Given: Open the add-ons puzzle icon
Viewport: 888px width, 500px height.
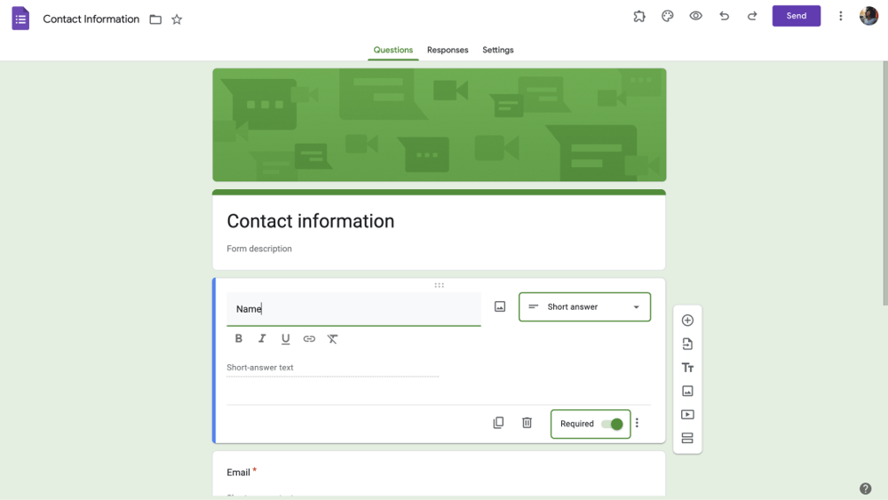Looking at the screenshot, I should coord(639,16).
